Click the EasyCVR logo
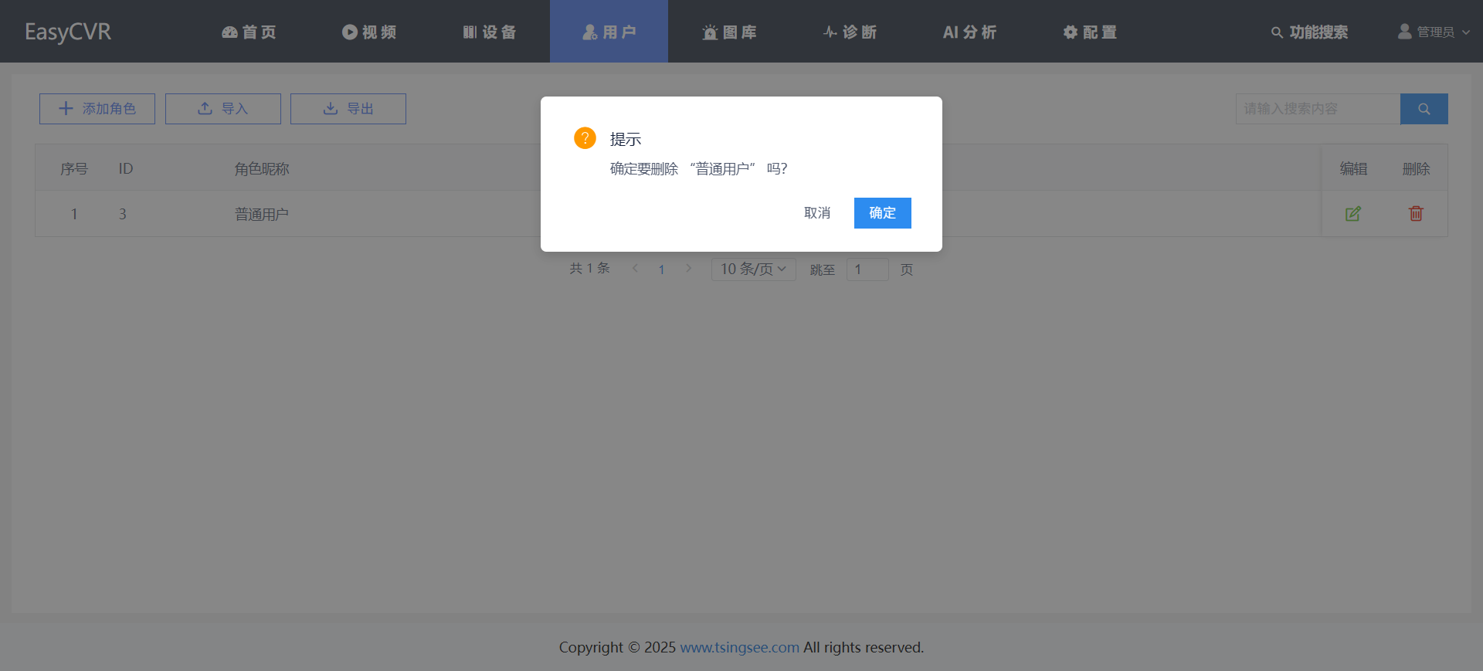This screenshot has width=1483, height=671. (x=68, y=32)
